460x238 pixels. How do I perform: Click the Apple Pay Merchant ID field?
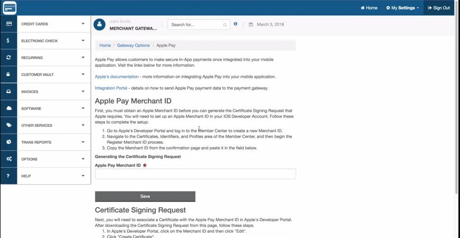click(195, 174)
